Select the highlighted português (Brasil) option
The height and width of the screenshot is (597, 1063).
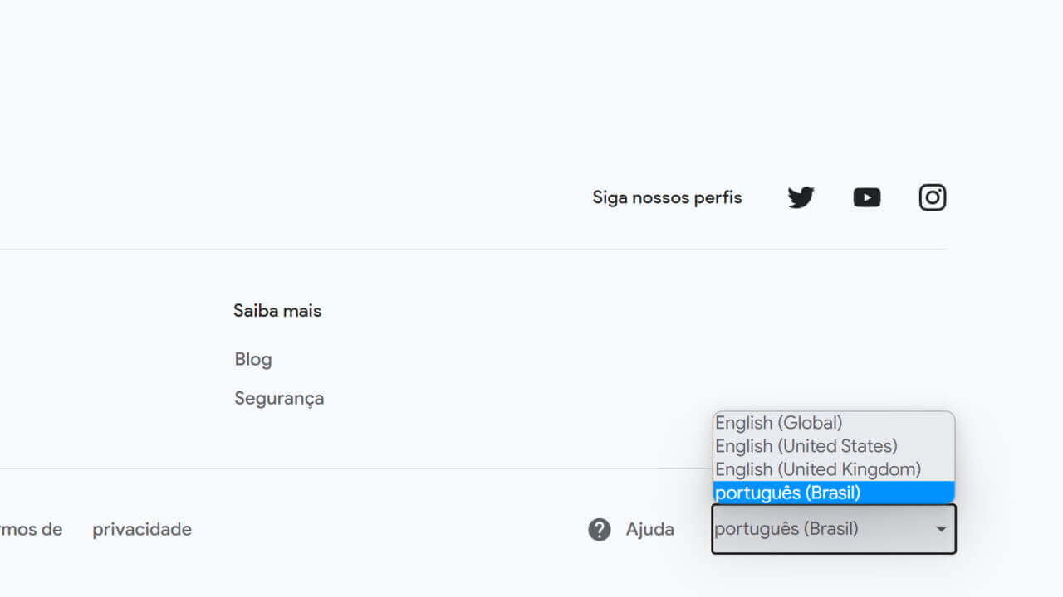tap(787, 493)
